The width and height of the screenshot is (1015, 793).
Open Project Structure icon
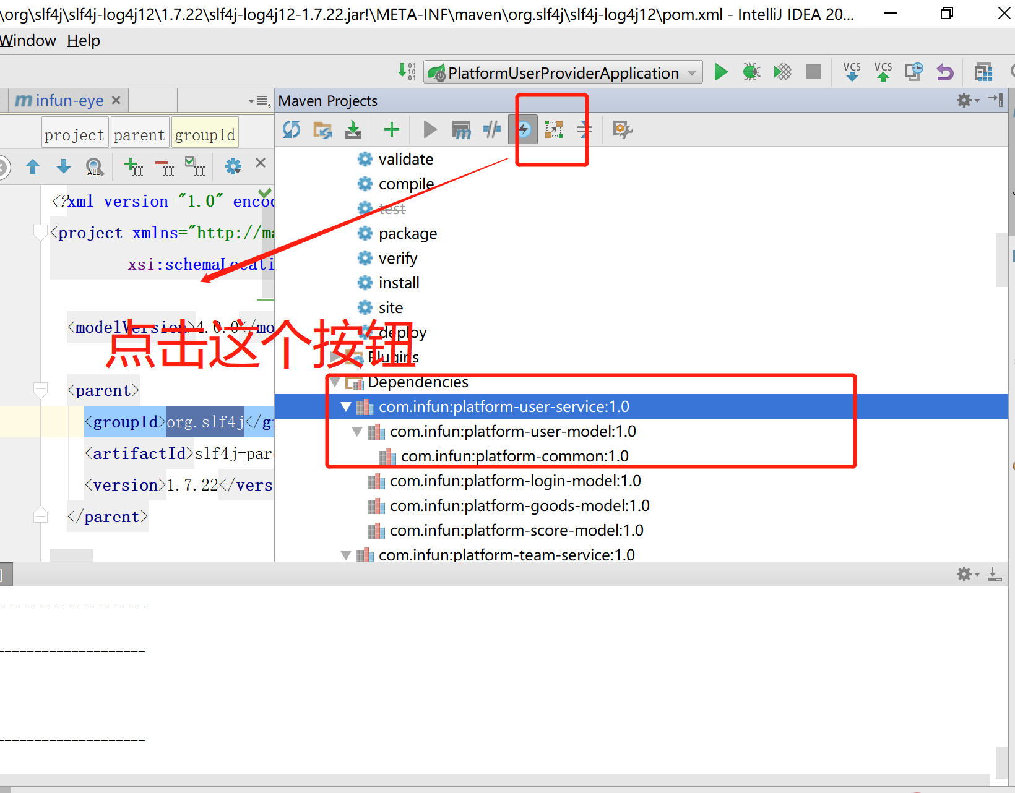coord(983,72)
